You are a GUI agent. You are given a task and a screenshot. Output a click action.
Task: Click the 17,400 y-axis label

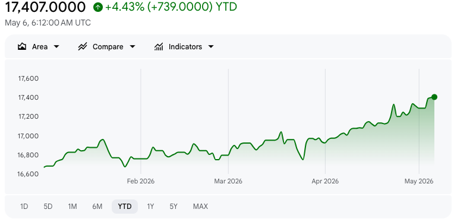tap(29, 97)
